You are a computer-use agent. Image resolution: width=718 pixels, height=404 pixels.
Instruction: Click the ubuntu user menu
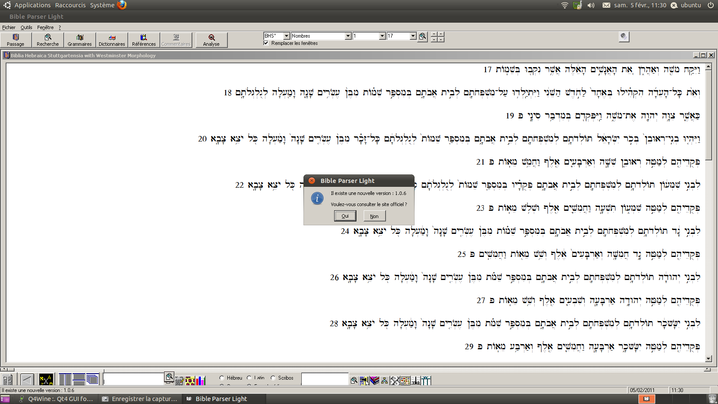(x=686, y=5)
